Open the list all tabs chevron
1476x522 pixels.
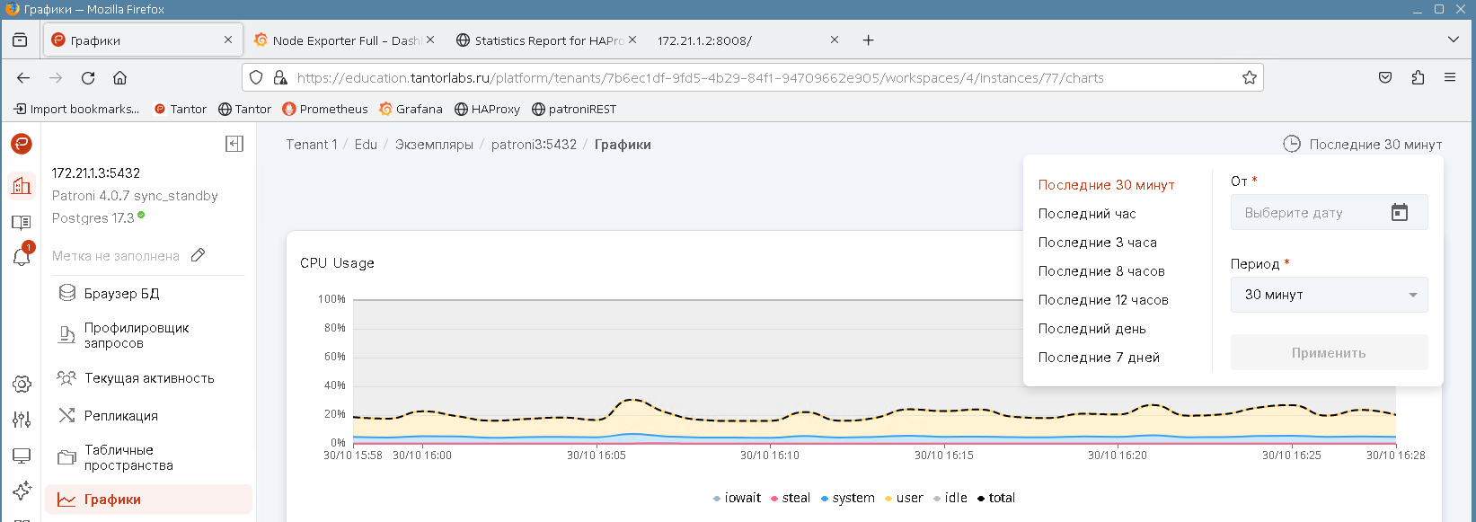(x=1453, y=40)
